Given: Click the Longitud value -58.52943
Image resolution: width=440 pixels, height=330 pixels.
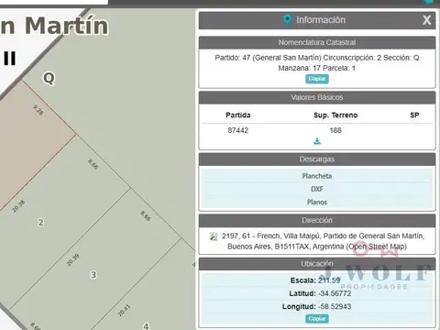Looking at the screenshot, I should click(x=335, y=307).
